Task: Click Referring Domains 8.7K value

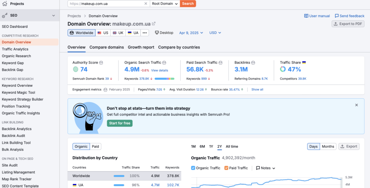Action: point(264,79)
